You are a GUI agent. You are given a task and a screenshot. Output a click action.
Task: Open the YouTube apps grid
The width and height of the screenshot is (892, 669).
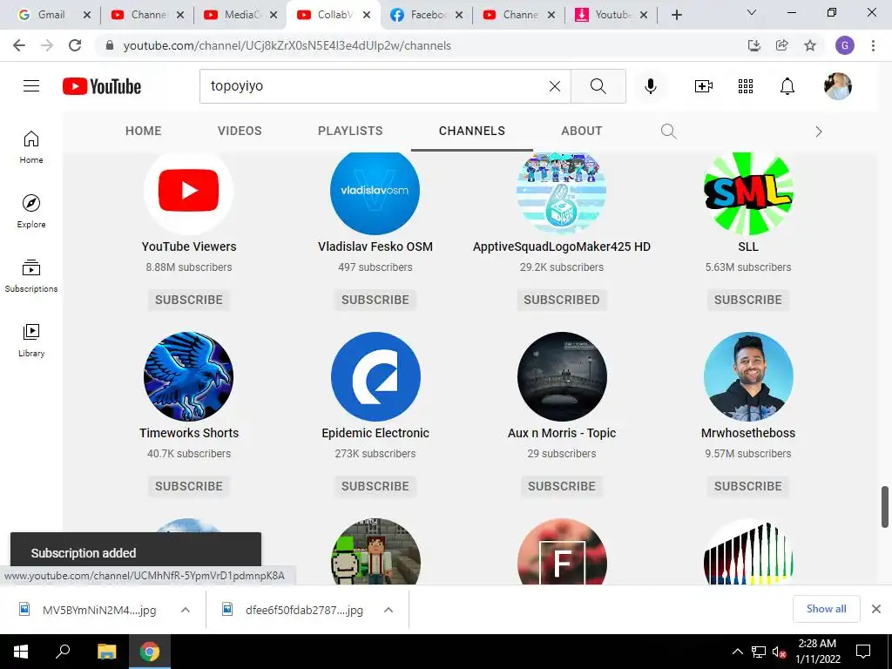click(746, 86)
